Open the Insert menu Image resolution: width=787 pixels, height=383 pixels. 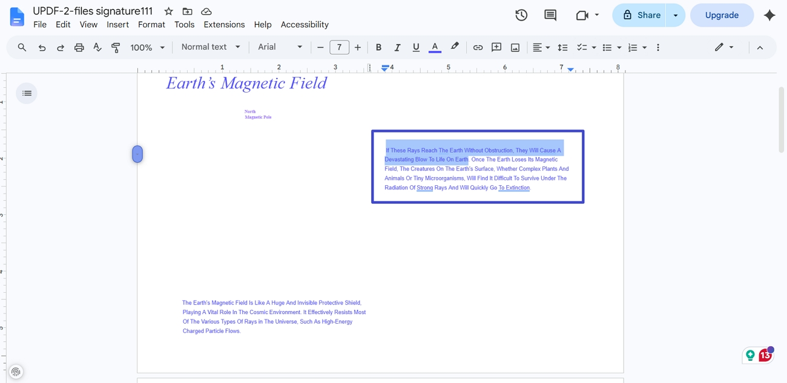click(x=117, y=25)
